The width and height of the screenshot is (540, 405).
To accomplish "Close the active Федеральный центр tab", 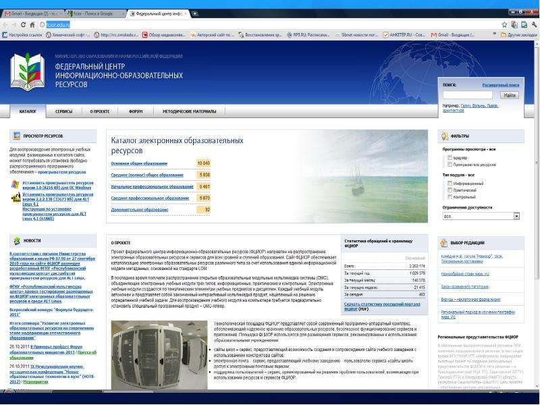I will click(186, 13).
